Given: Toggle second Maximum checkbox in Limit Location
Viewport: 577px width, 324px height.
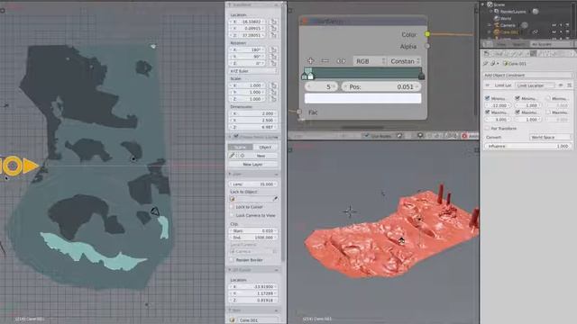Looking at the screenshot, I should tap(517, 112).
